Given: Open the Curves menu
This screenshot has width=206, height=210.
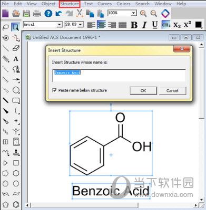Looking at the screenshot, I should pyautogui.click(x=104, y=4).
